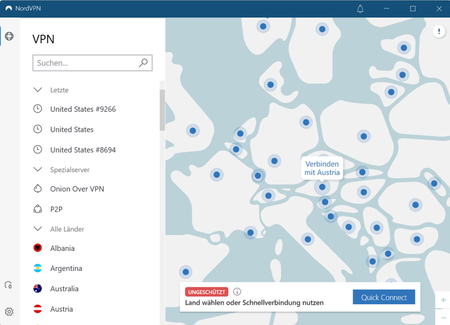Choose Albania from the country list
Screen dimensions: 450x325
(62, 248)
